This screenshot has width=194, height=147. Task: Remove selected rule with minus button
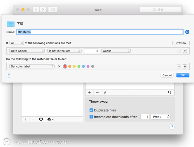point(97,92)
